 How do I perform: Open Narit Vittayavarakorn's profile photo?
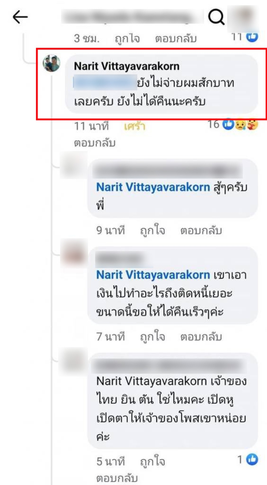click(x=52, y=63)
